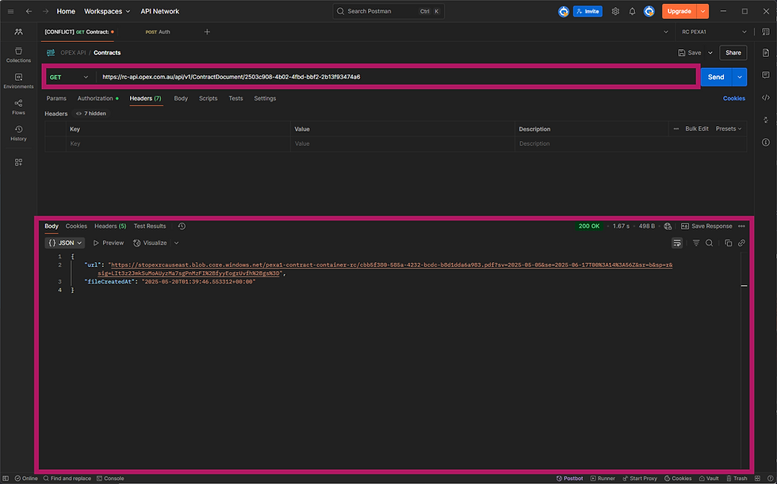Open the Flows sidebar panel
The height and width of the screenshot is (484, 777).
click(18, 107)
